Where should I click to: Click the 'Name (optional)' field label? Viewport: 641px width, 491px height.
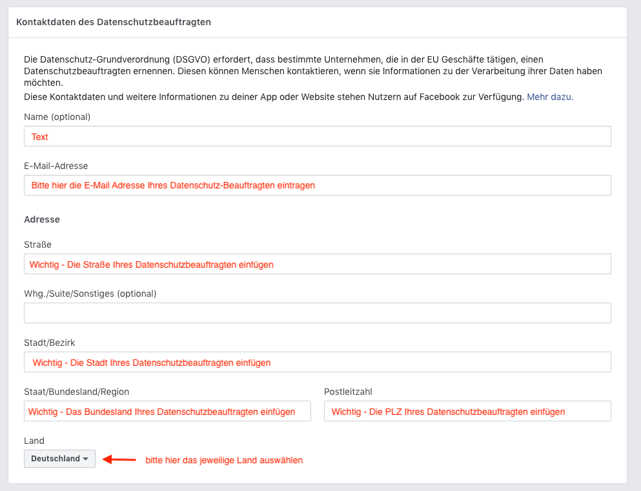pyautogui.click(x=57, y=117)
